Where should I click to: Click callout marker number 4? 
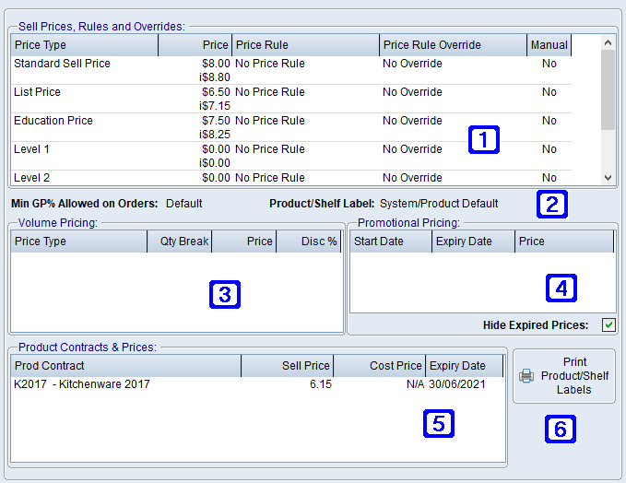(x=561, y=288)
